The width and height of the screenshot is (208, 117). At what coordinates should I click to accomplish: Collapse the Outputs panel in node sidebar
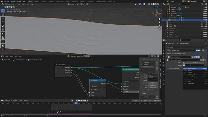coord(141,93)
